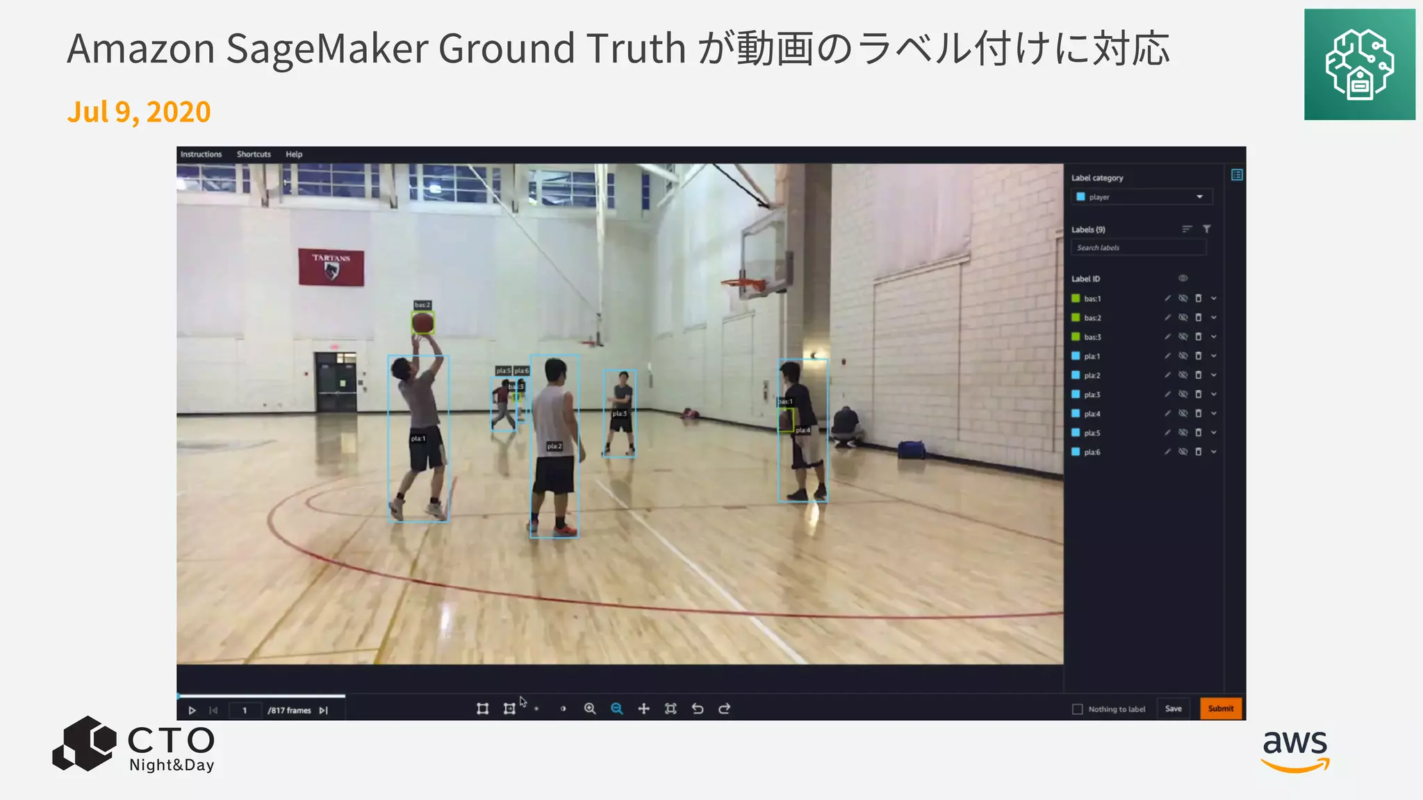The image size is (1423, 800).
Task: Expand the bas:3 label details
Action: (x=1214, y=337)
